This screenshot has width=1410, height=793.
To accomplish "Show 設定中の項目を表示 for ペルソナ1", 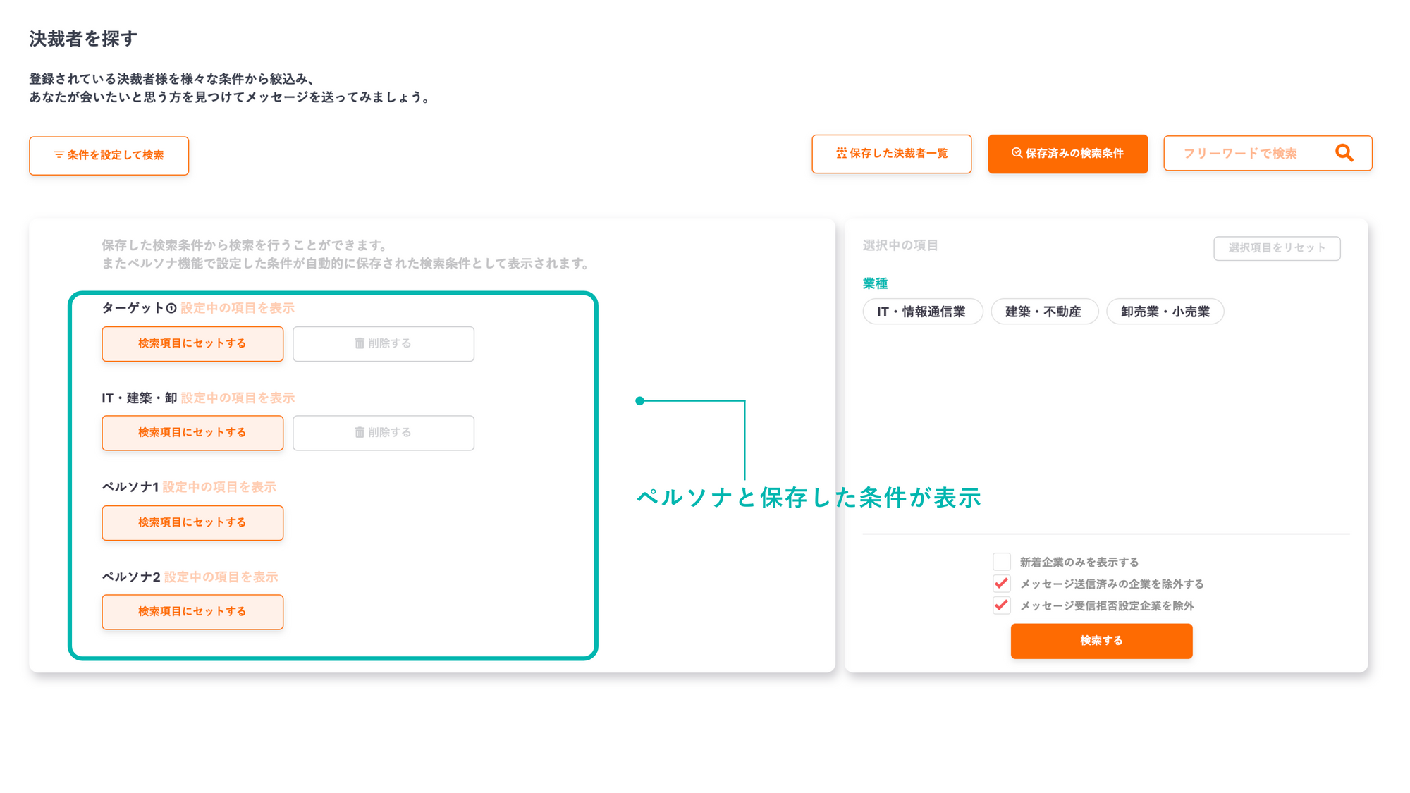I will point(219,487).
